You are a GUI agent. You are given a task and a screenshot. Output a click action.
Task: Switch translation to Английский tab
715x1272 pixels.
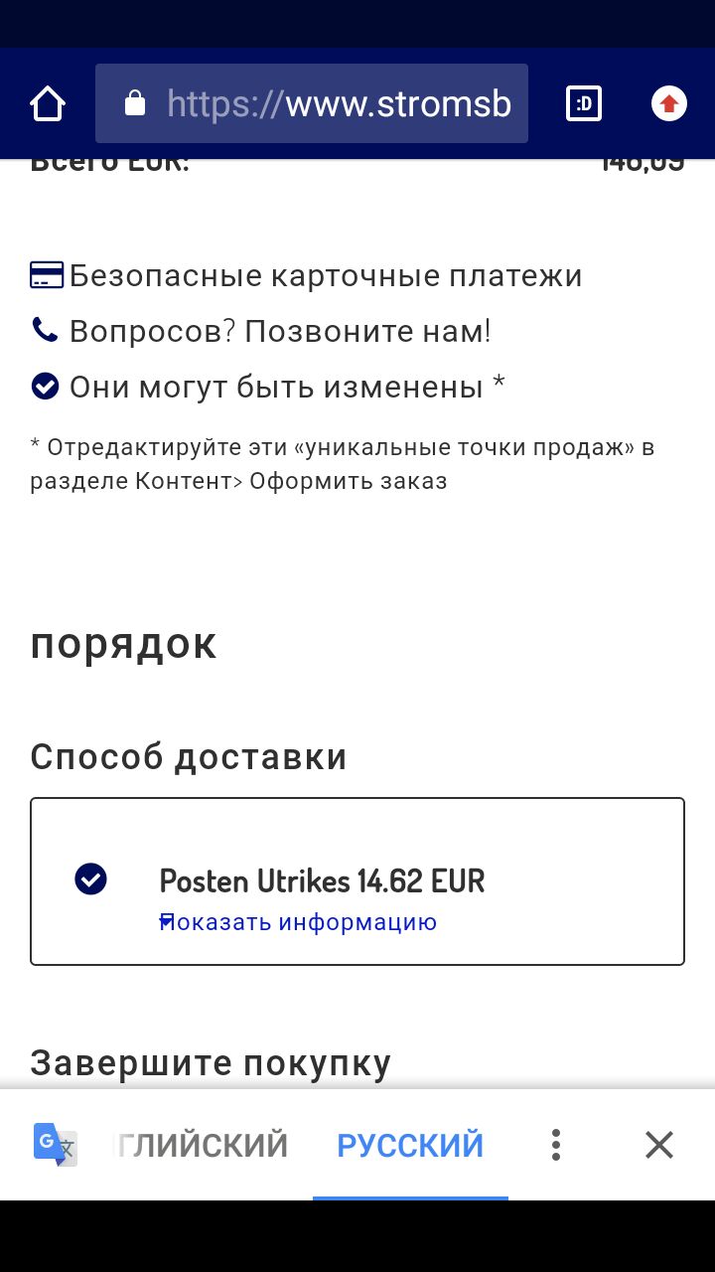203,1145
